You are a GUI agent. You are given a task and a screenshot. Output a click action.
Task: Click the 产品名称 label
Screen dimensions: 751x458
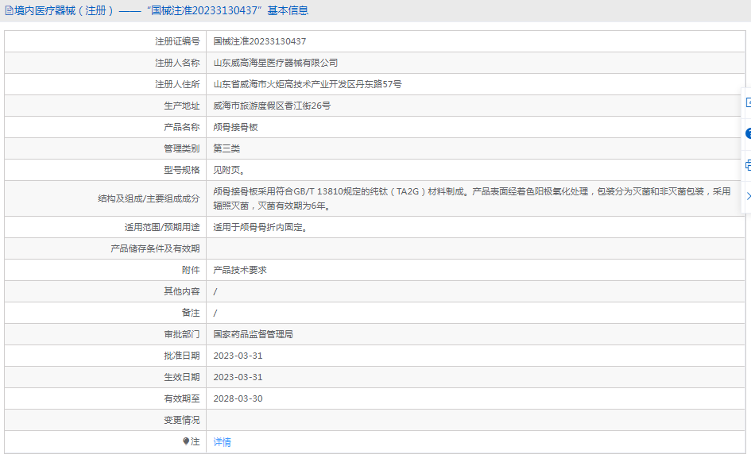[x=181, y=127]
